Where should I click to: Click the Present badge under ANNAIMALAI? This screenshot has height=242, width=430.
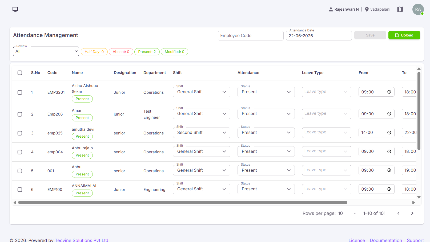tap(82, 193)
